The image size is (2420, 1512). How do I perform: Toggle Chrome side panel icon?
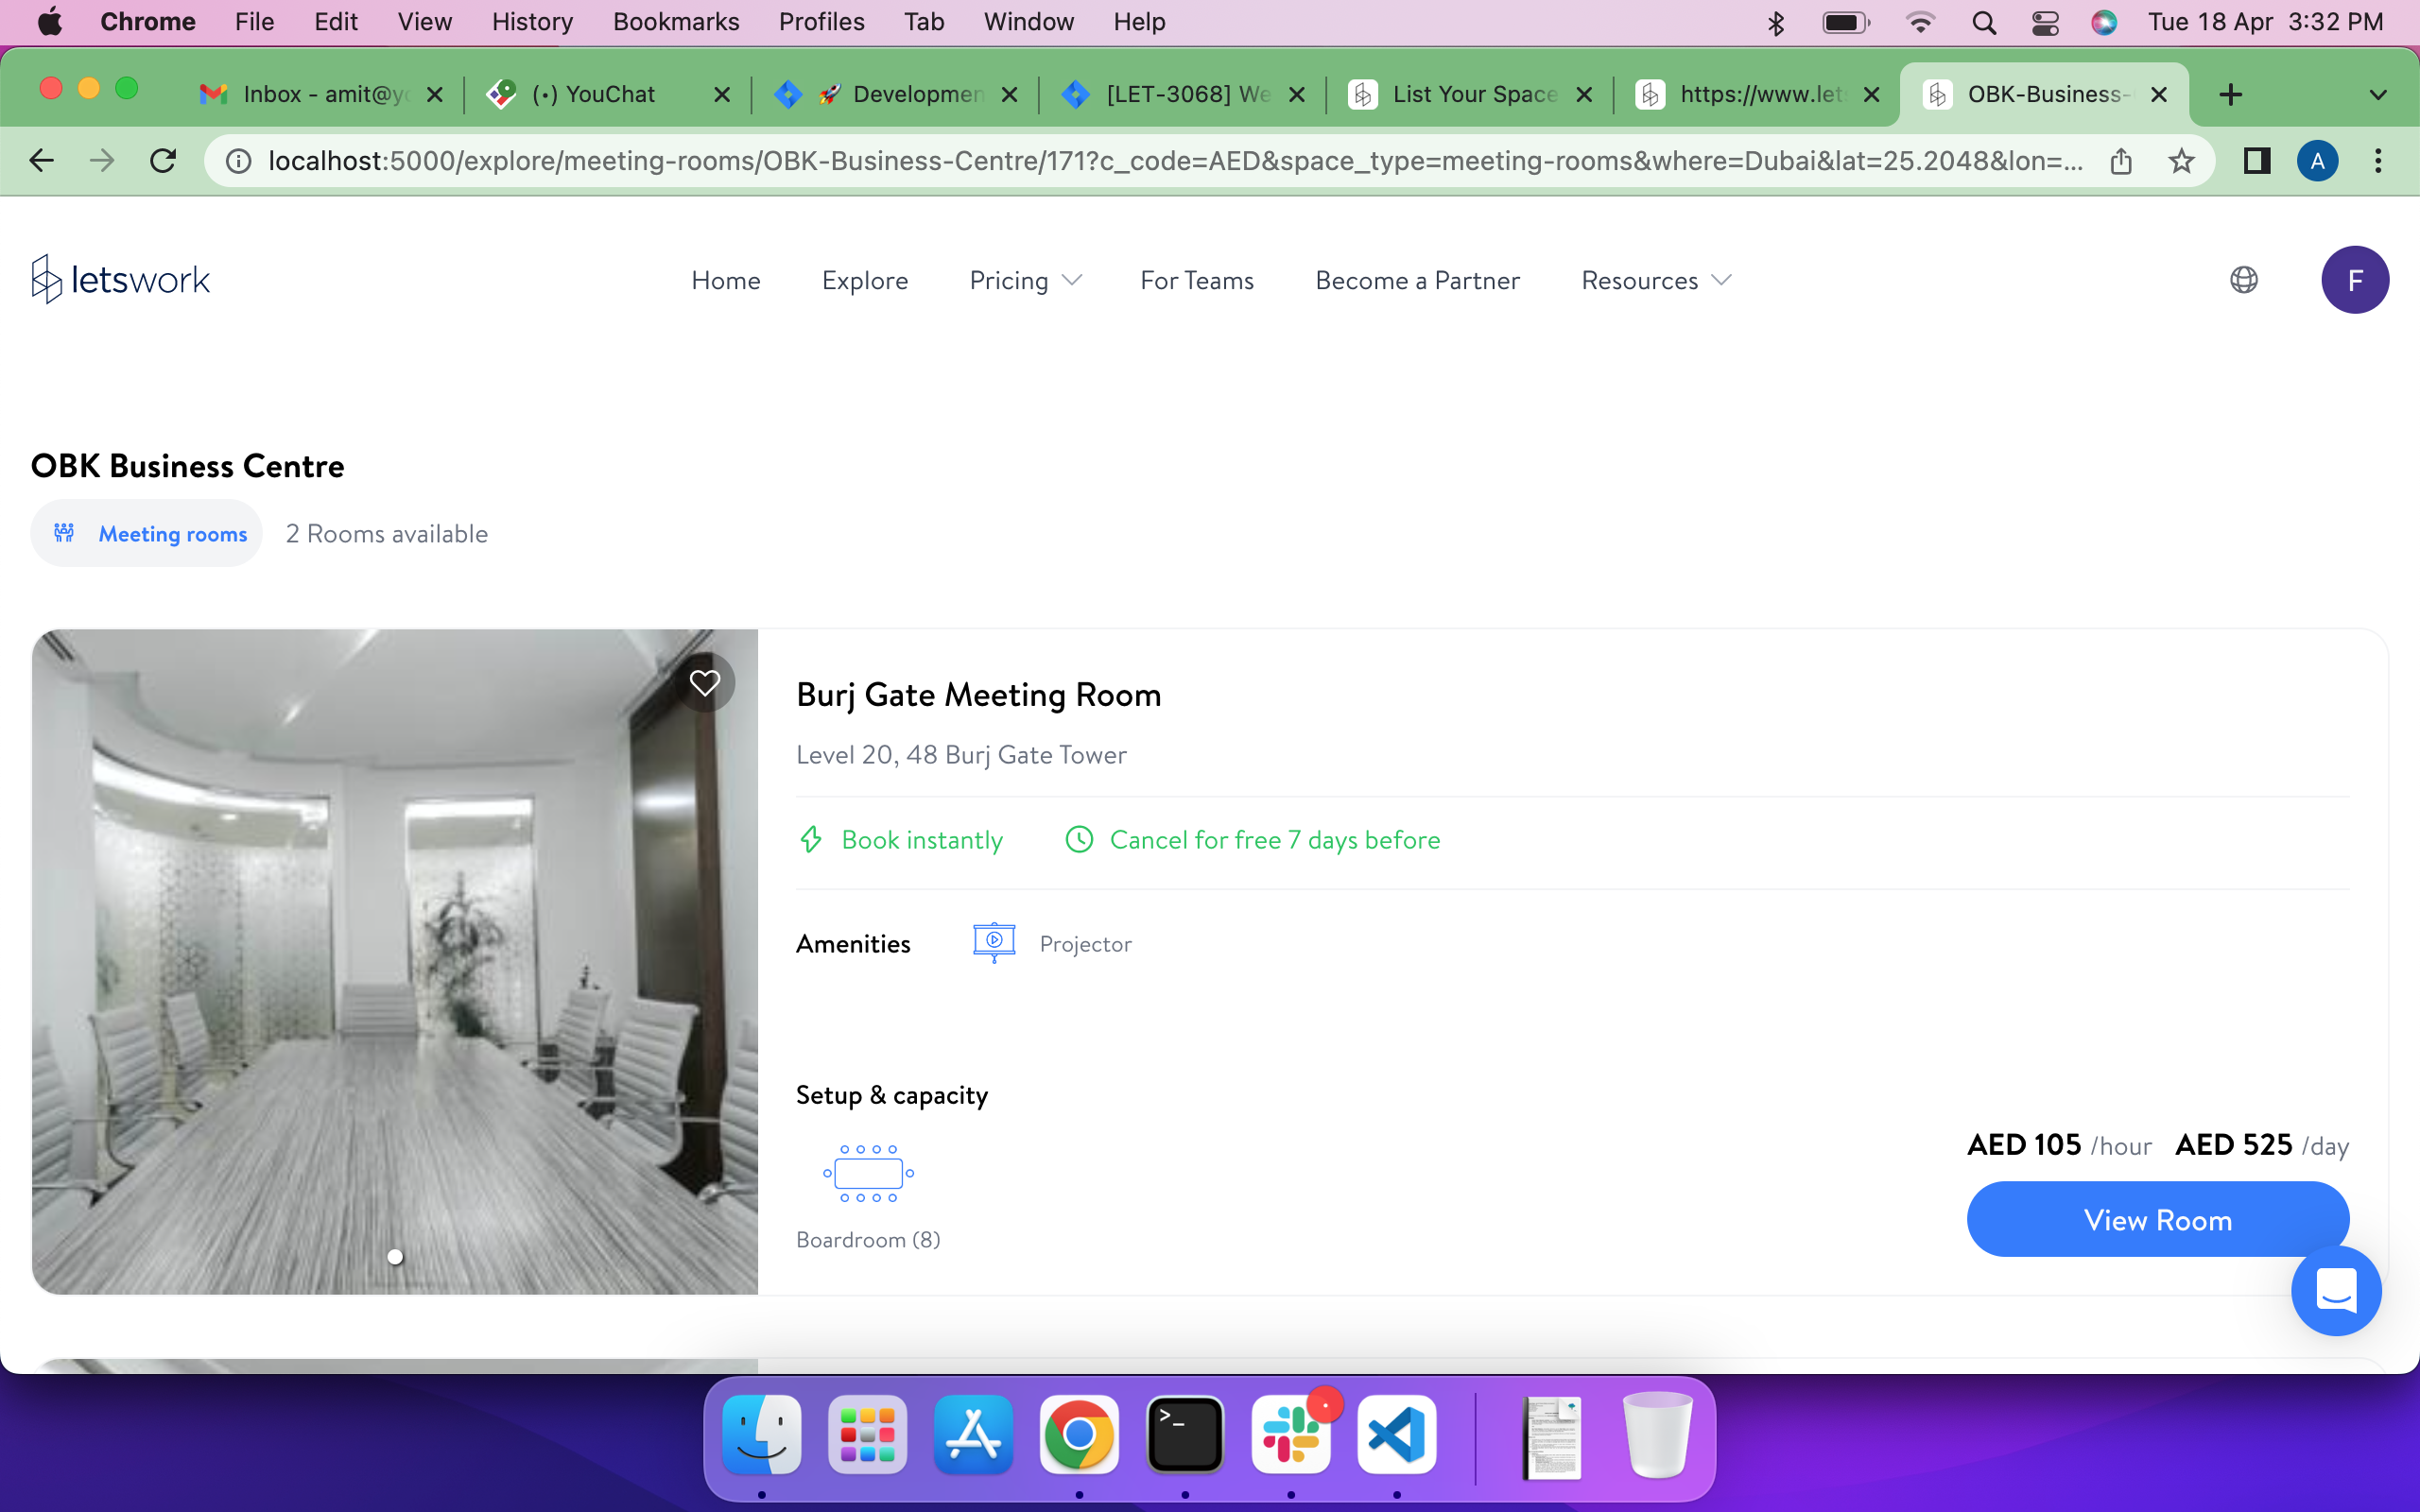point(2257,160)
